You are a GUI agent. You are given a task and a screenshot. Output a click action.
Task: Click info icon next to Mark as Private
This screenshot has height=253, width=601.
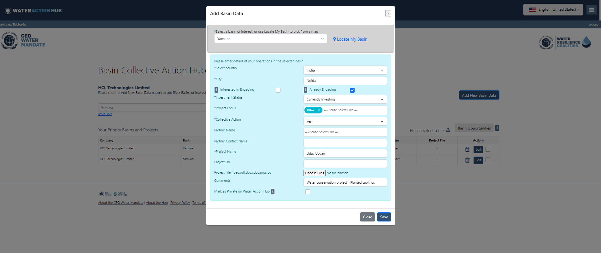click(273, 191)
